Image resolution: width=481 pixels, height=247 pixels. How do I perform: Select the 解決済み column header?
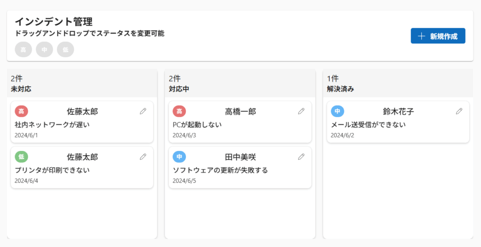point(340,89)
